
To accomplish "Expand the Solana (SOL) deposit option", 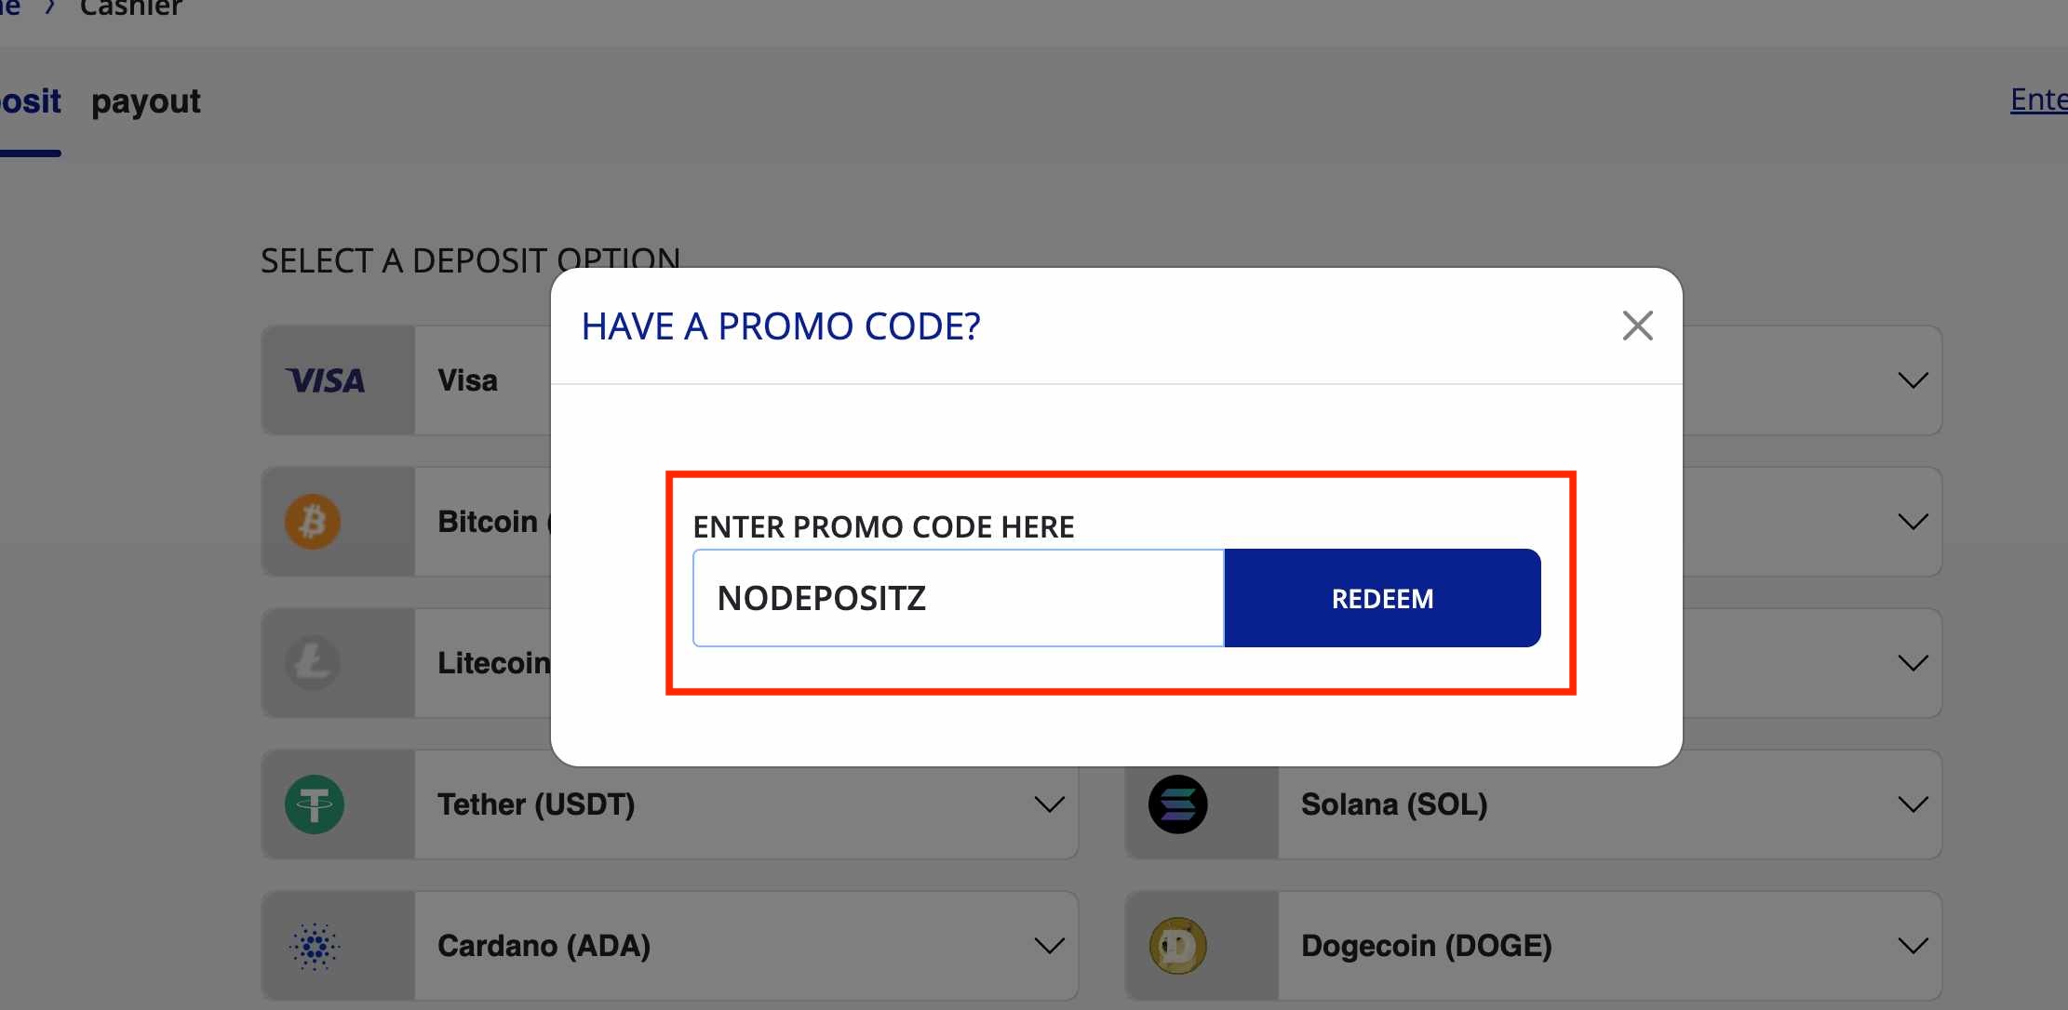I will pyautogui.click(x=1913, y=804).
